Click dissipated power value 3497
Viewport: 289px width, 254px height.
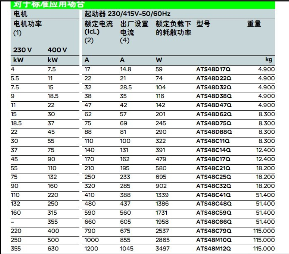click(x=162, y=249)
